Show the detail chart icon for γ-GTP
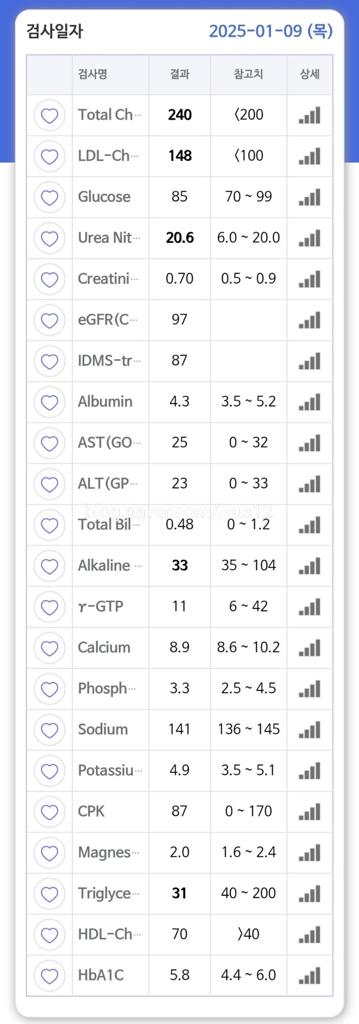 310,607
